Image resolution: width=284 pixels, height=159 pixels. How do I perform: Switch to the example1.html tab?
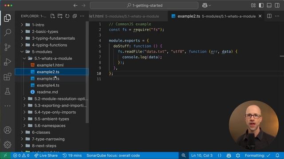[129, 16]
